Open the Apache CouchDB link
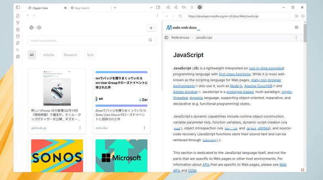323x180 pixels. point(258,86)
